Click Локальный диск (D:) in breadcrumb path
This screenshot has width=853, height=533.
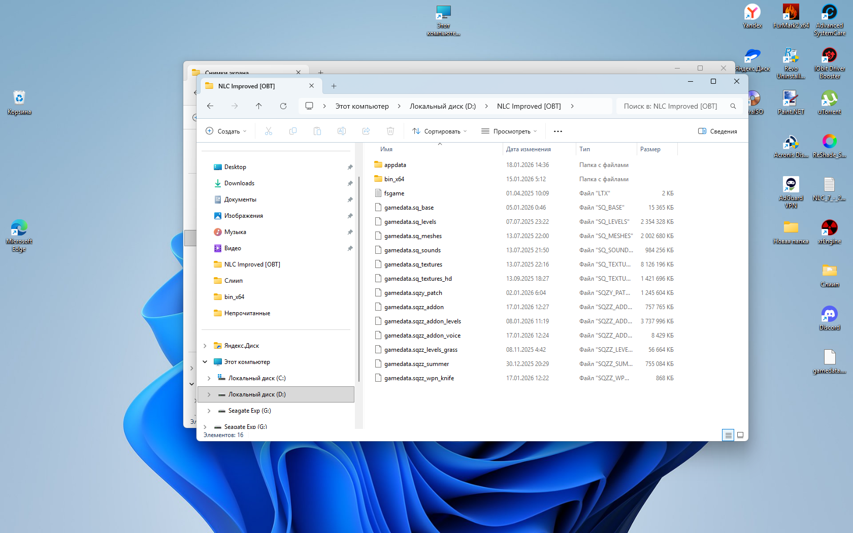[x=442, y=106]
